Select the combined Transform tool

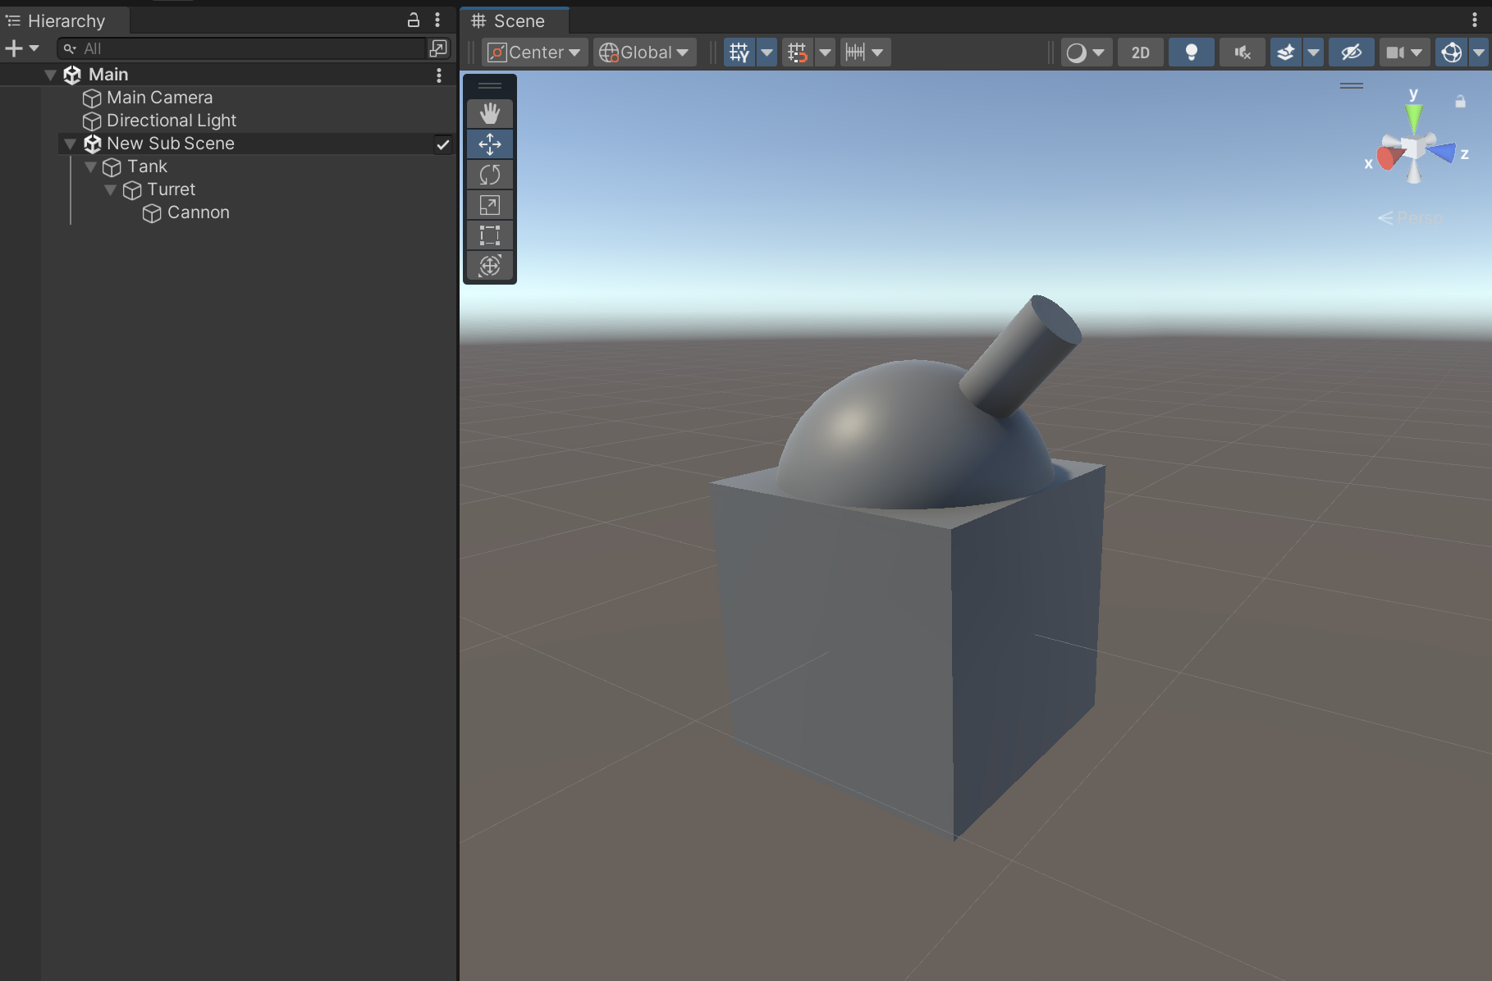pyautogui.click(x=490, y=266)
